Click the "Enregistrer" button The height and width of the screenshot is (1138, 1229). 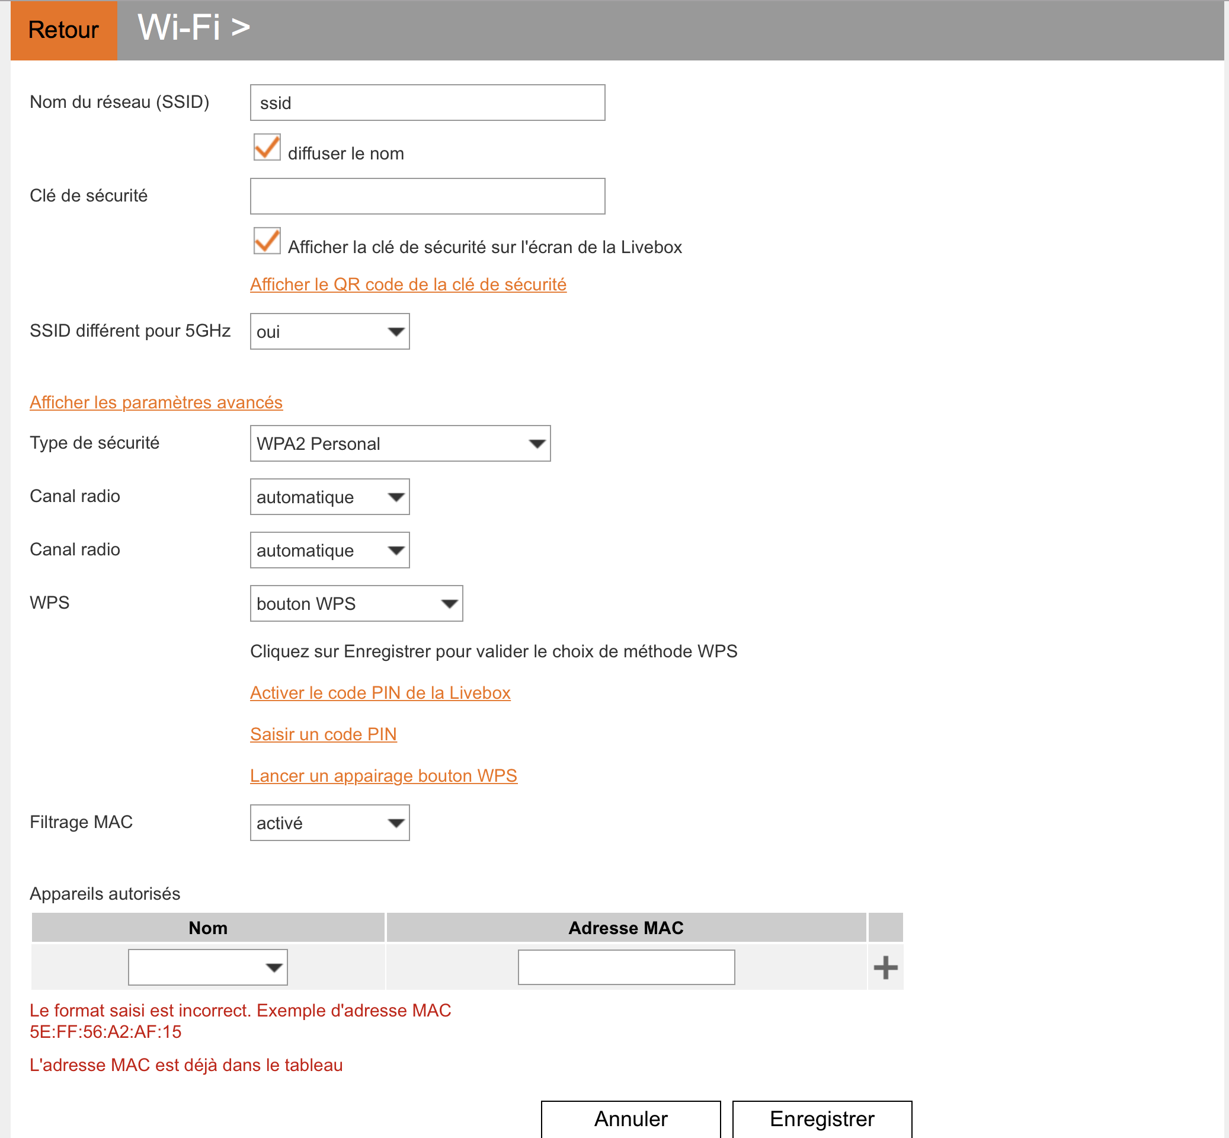[x=822, y=1118]
